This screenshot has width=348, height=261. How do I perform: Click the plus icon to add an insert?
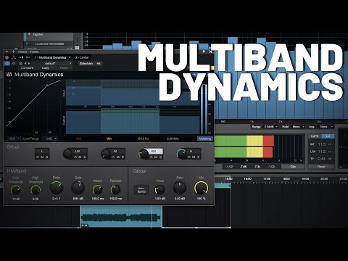pos(13,51)
